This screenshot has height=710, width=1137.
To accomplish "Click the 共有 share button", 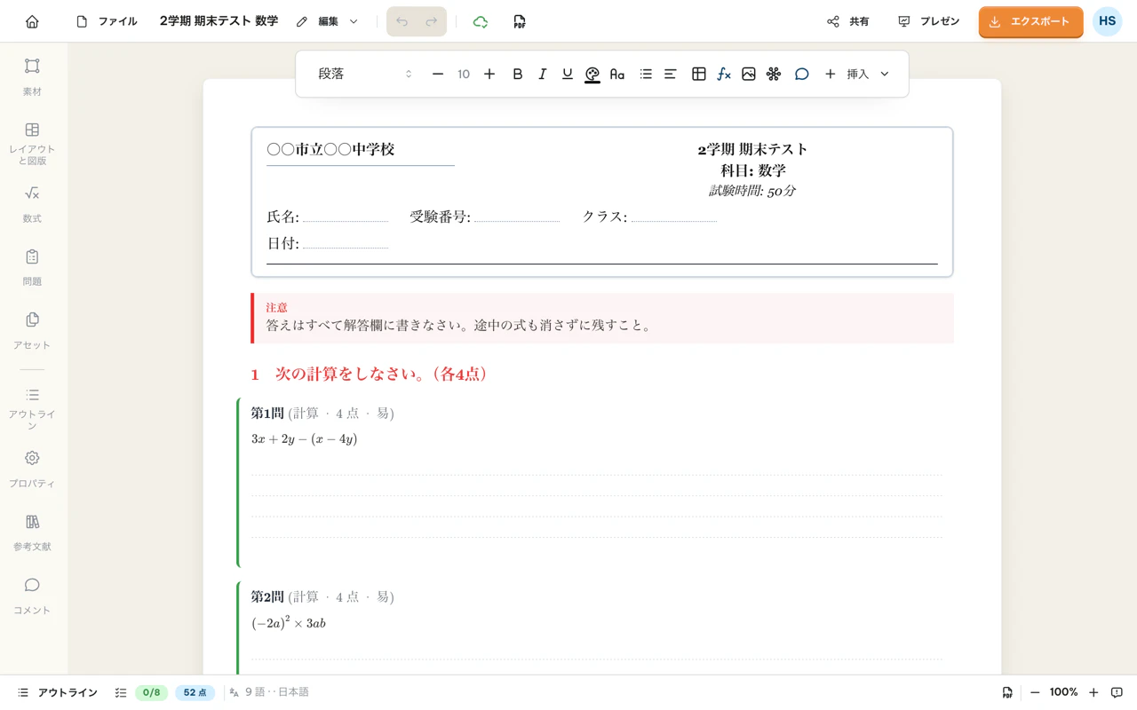I will click(848, 21).
